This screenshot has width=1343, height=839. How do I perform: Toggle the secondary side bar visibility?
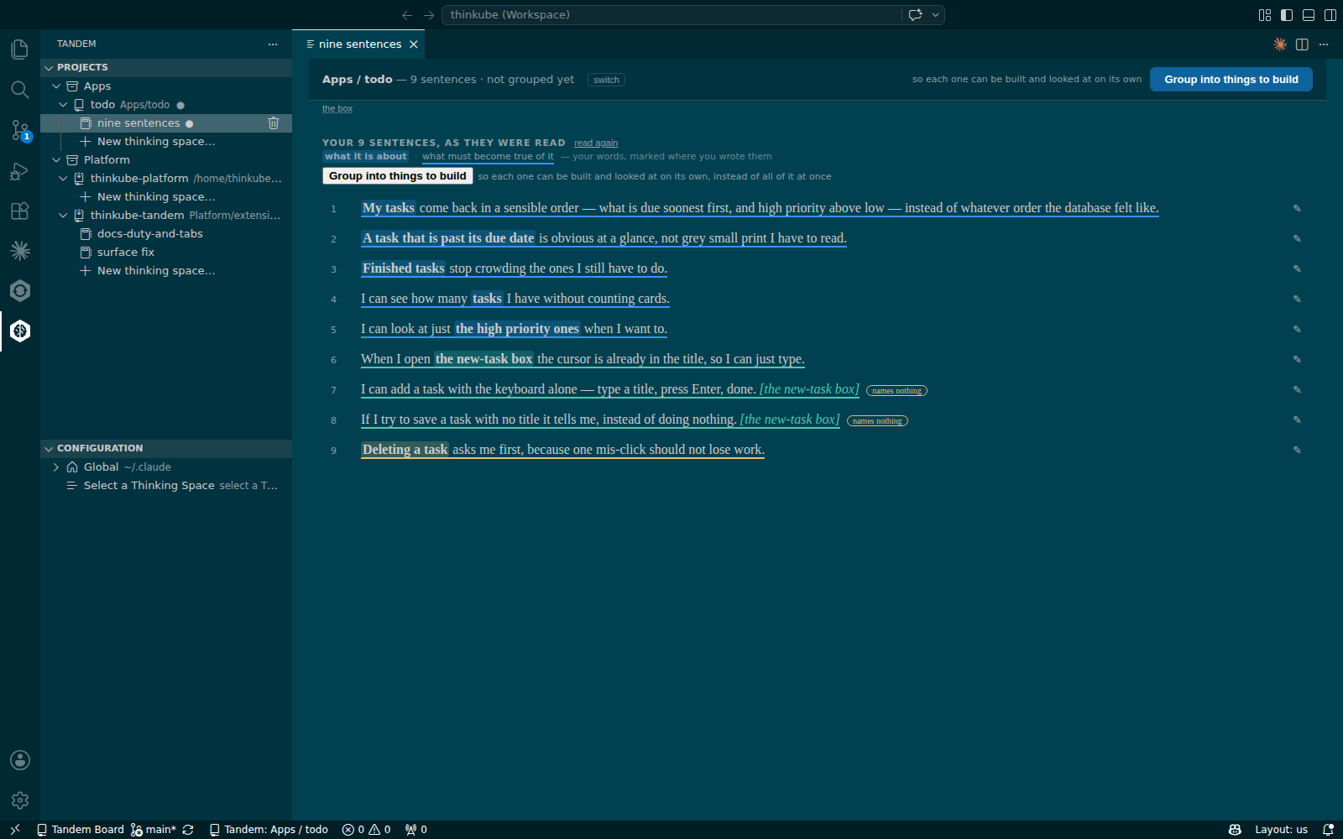click(x=1330, y=15)
